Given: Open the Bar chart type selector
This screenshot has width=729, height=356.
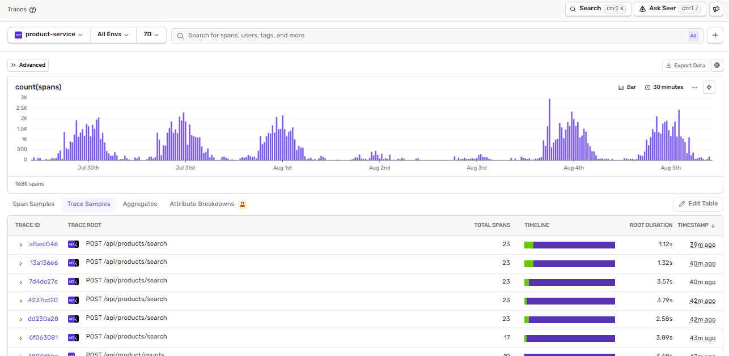Looking at the screenshot, I should click(627, 87).
